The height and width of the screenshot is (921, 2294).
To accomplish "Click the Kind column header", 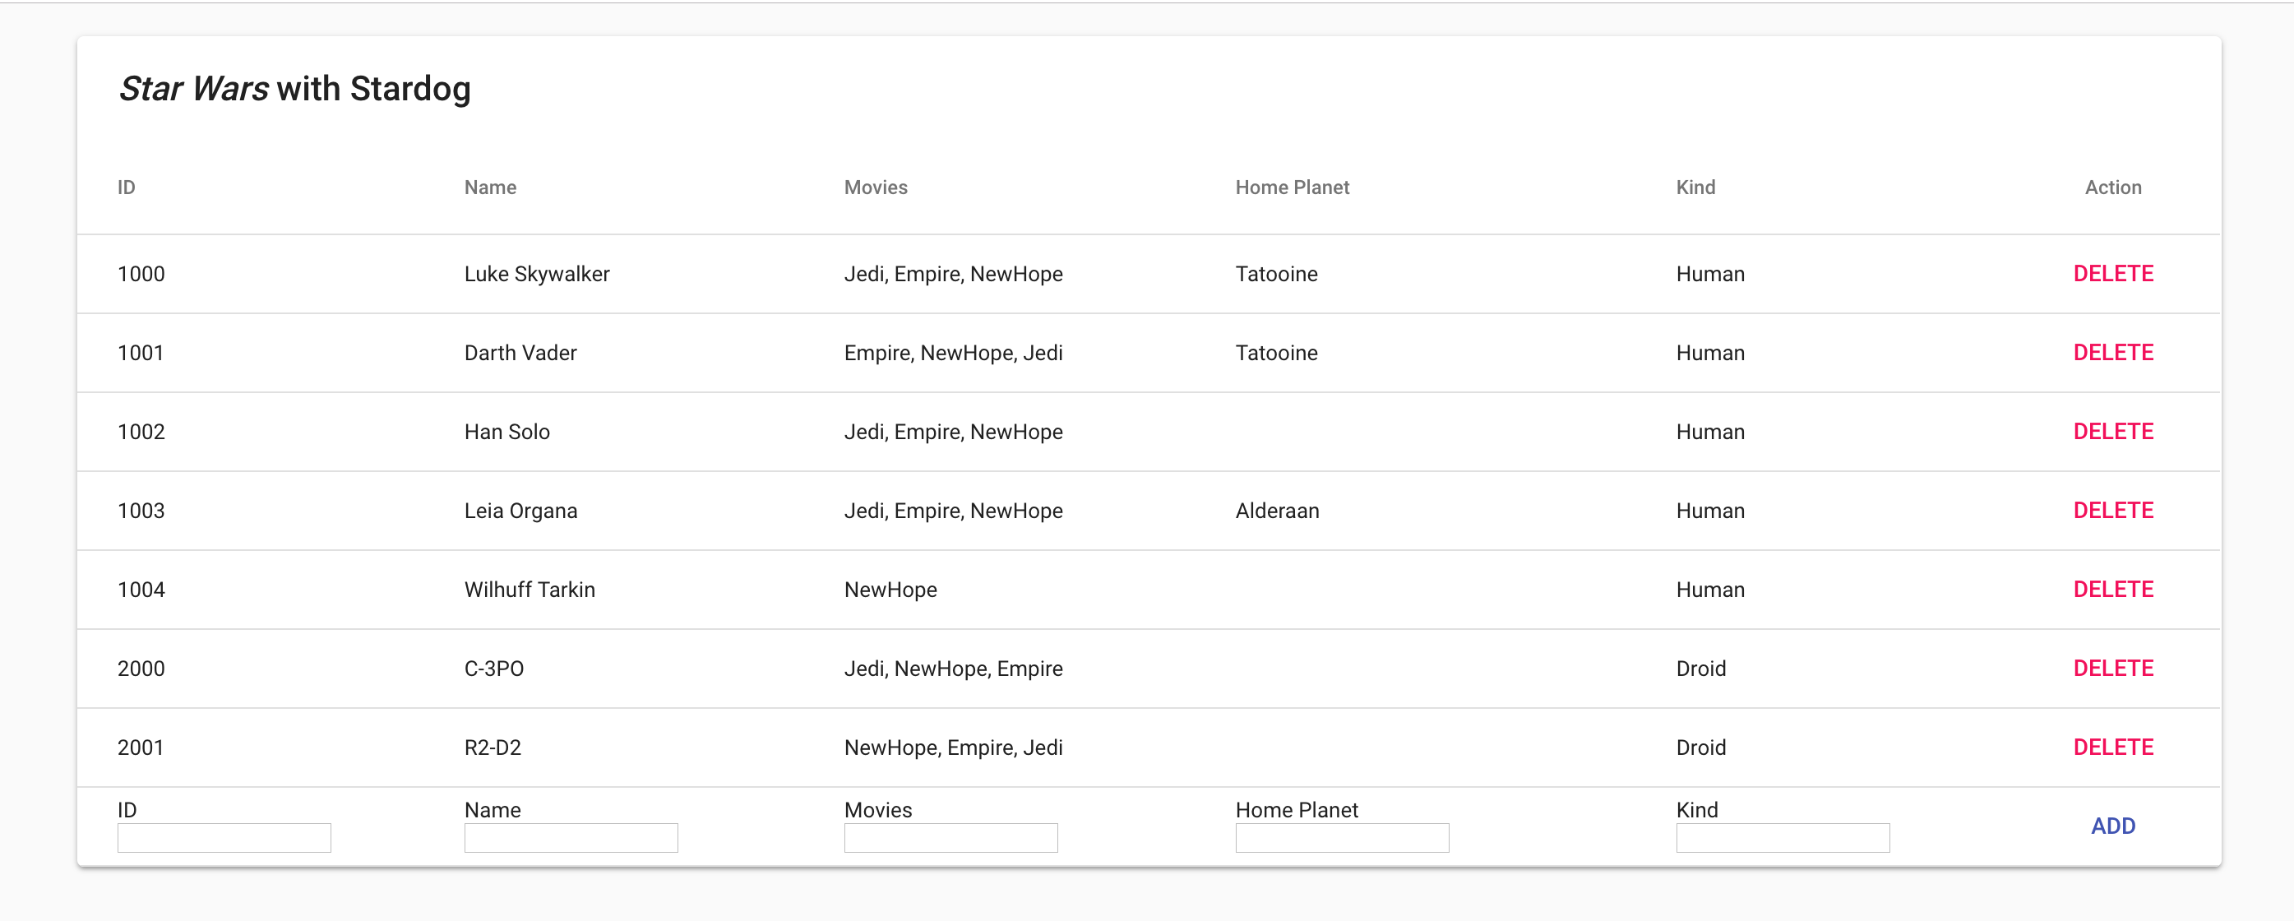I will 1695,187.
